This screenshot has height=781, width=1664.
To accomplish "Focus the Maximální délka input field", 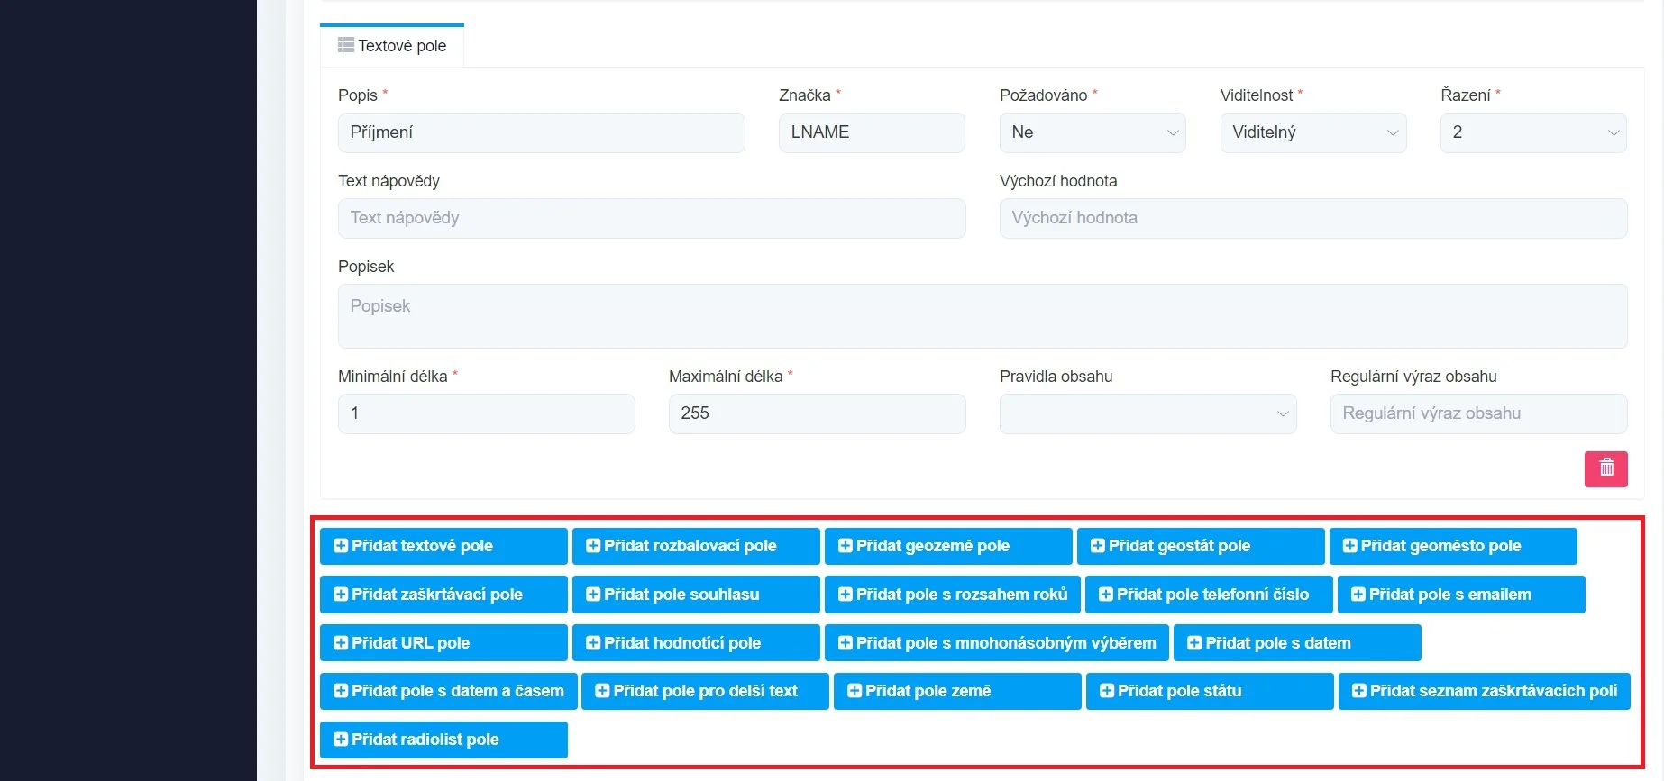I will pos(817,413).
